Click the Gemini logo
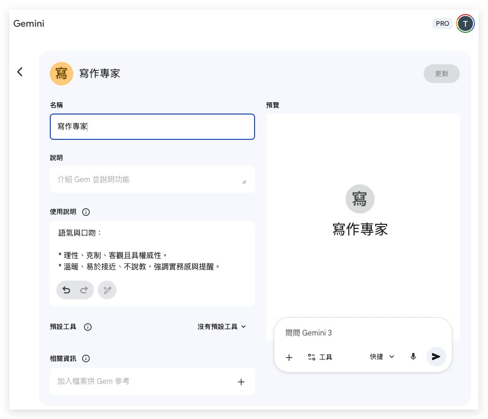This screenshot has height=419, width=488. [x=29, y=23]
